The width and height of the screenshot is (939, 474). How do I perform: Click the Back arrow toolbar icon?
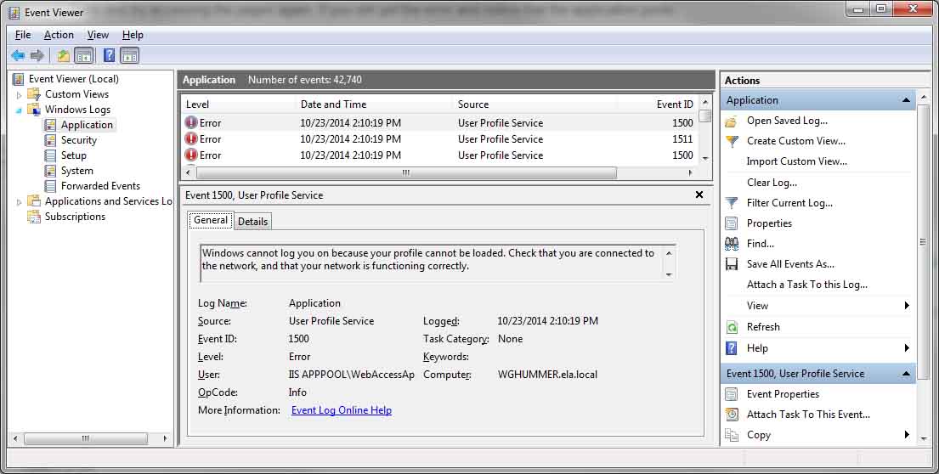point(18,56)
